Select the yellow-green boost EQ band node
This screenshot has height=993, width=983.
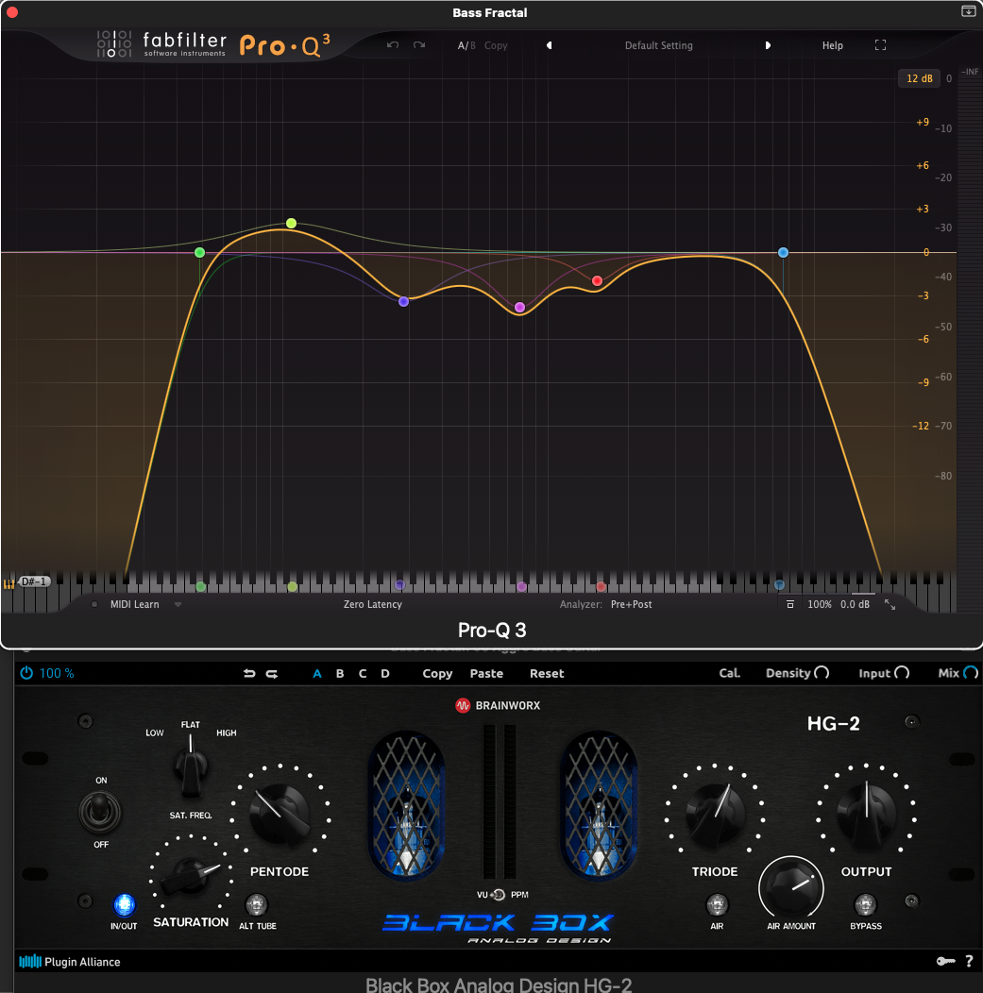point(292,223)
